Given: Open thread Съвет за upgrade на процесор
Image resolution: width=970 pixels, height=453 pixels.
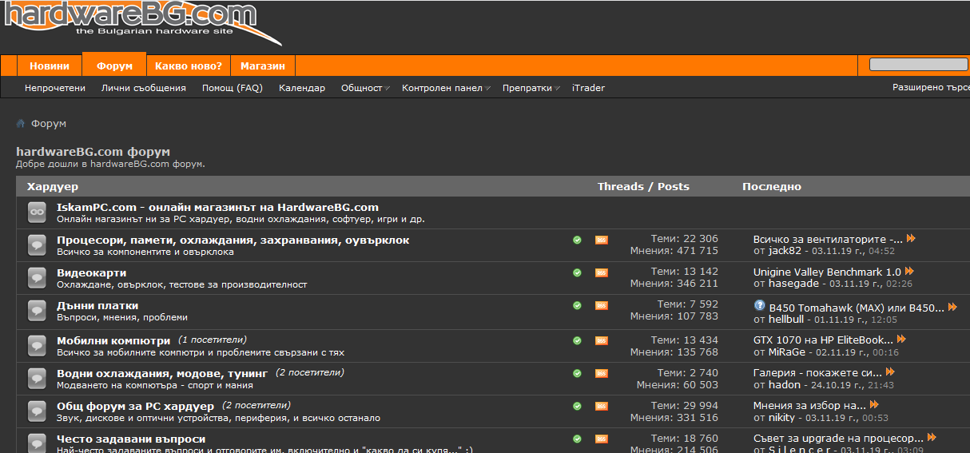Looking at the screenshot, I should 838,438.
